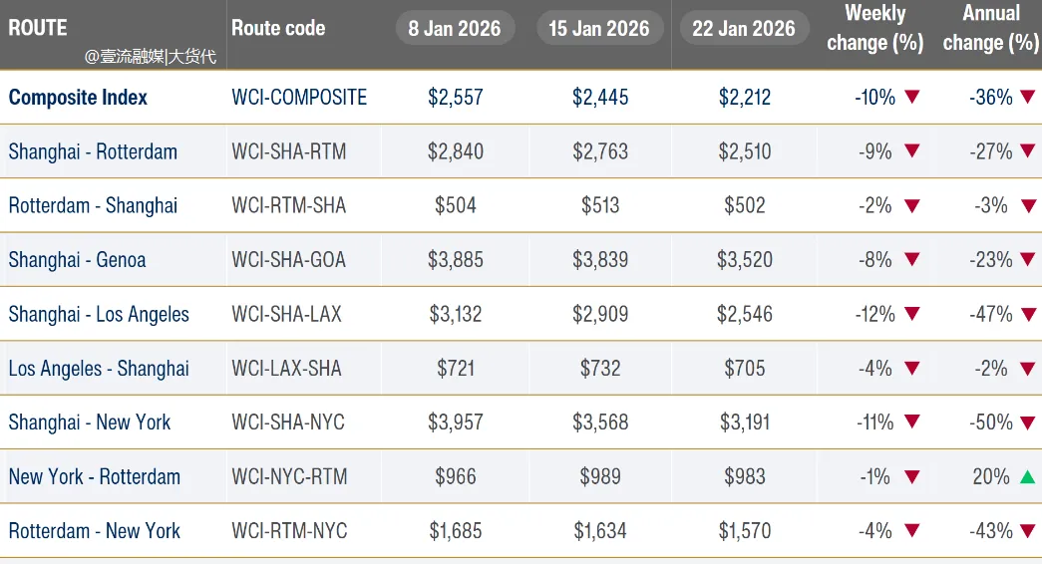Open the Composite Index row label
The image size is (1042, 564).
point(78,98)
